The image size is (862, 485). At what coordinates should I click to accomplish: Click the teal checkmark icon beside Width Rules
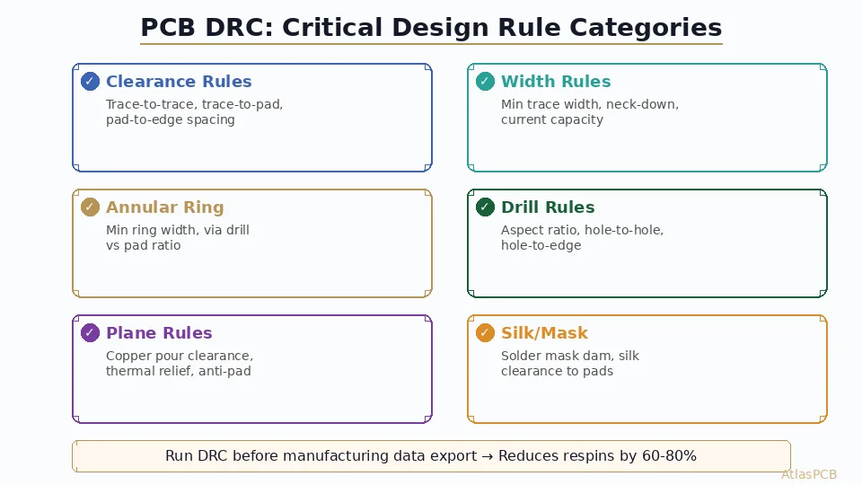[x=485, y=82]
